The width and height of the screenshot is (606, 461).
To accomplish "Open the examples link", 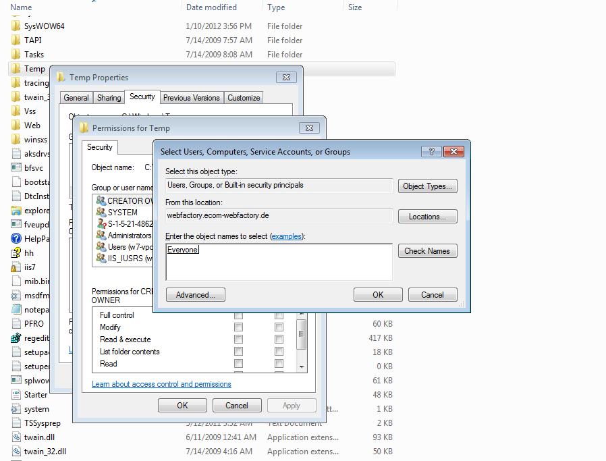I will point(286,236).
